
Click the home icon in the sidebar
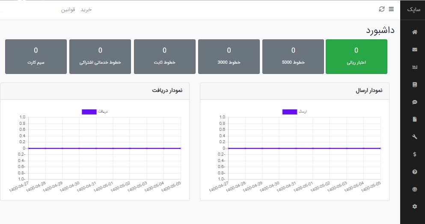[414, 32]
